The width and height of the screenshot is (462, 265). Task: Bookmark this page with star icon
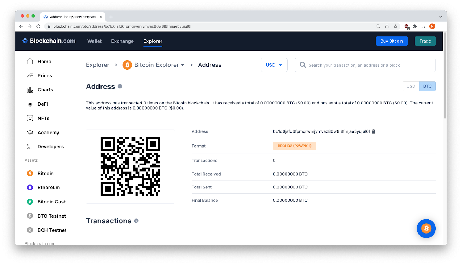396,26
